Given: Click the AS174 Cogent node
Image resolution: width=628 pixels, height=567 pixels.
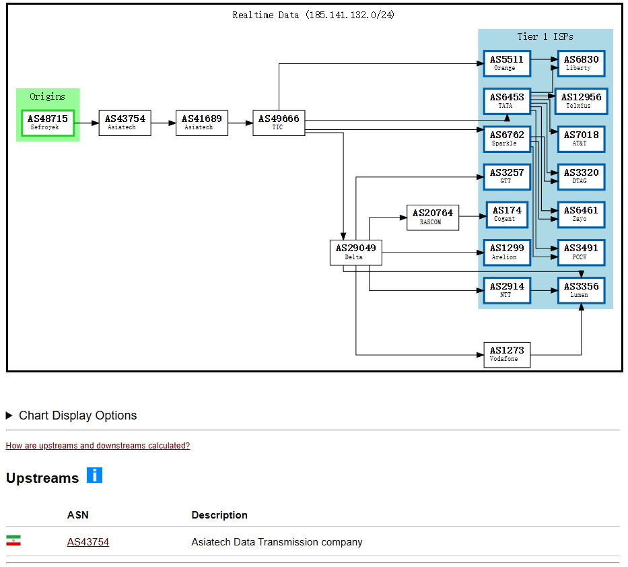Looking at the screenshot, I should pyautogui.click(x=506, y=214).
